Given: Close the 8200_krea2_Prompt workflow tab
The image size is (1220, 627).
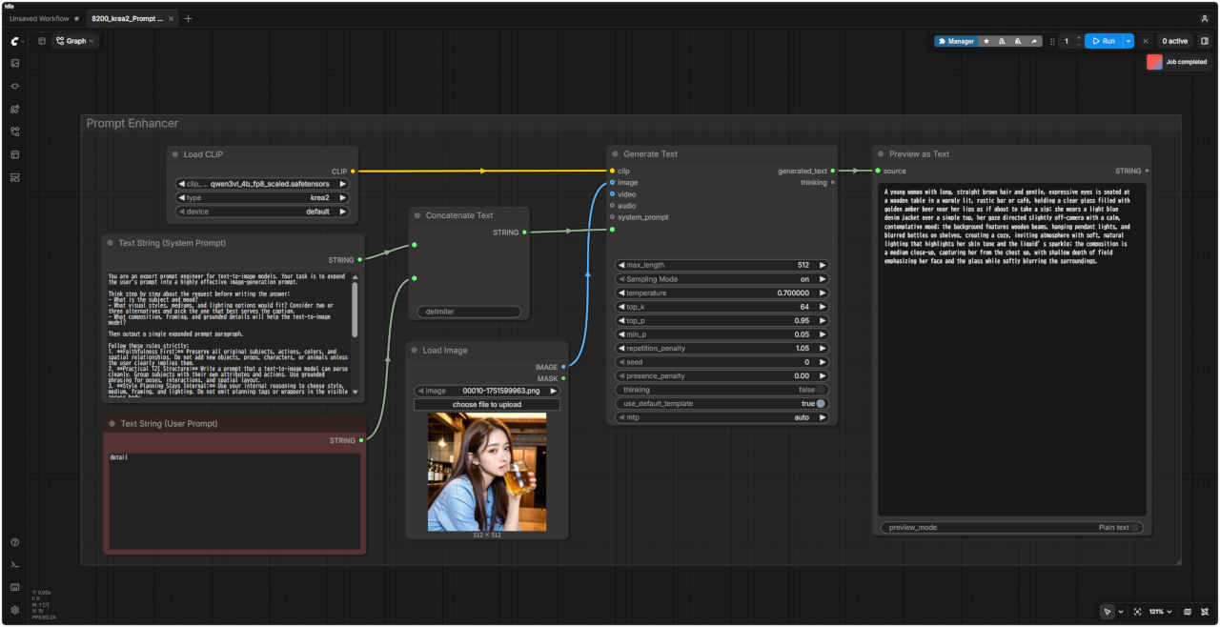Looking at the screenshot, I should coord(172,18).
